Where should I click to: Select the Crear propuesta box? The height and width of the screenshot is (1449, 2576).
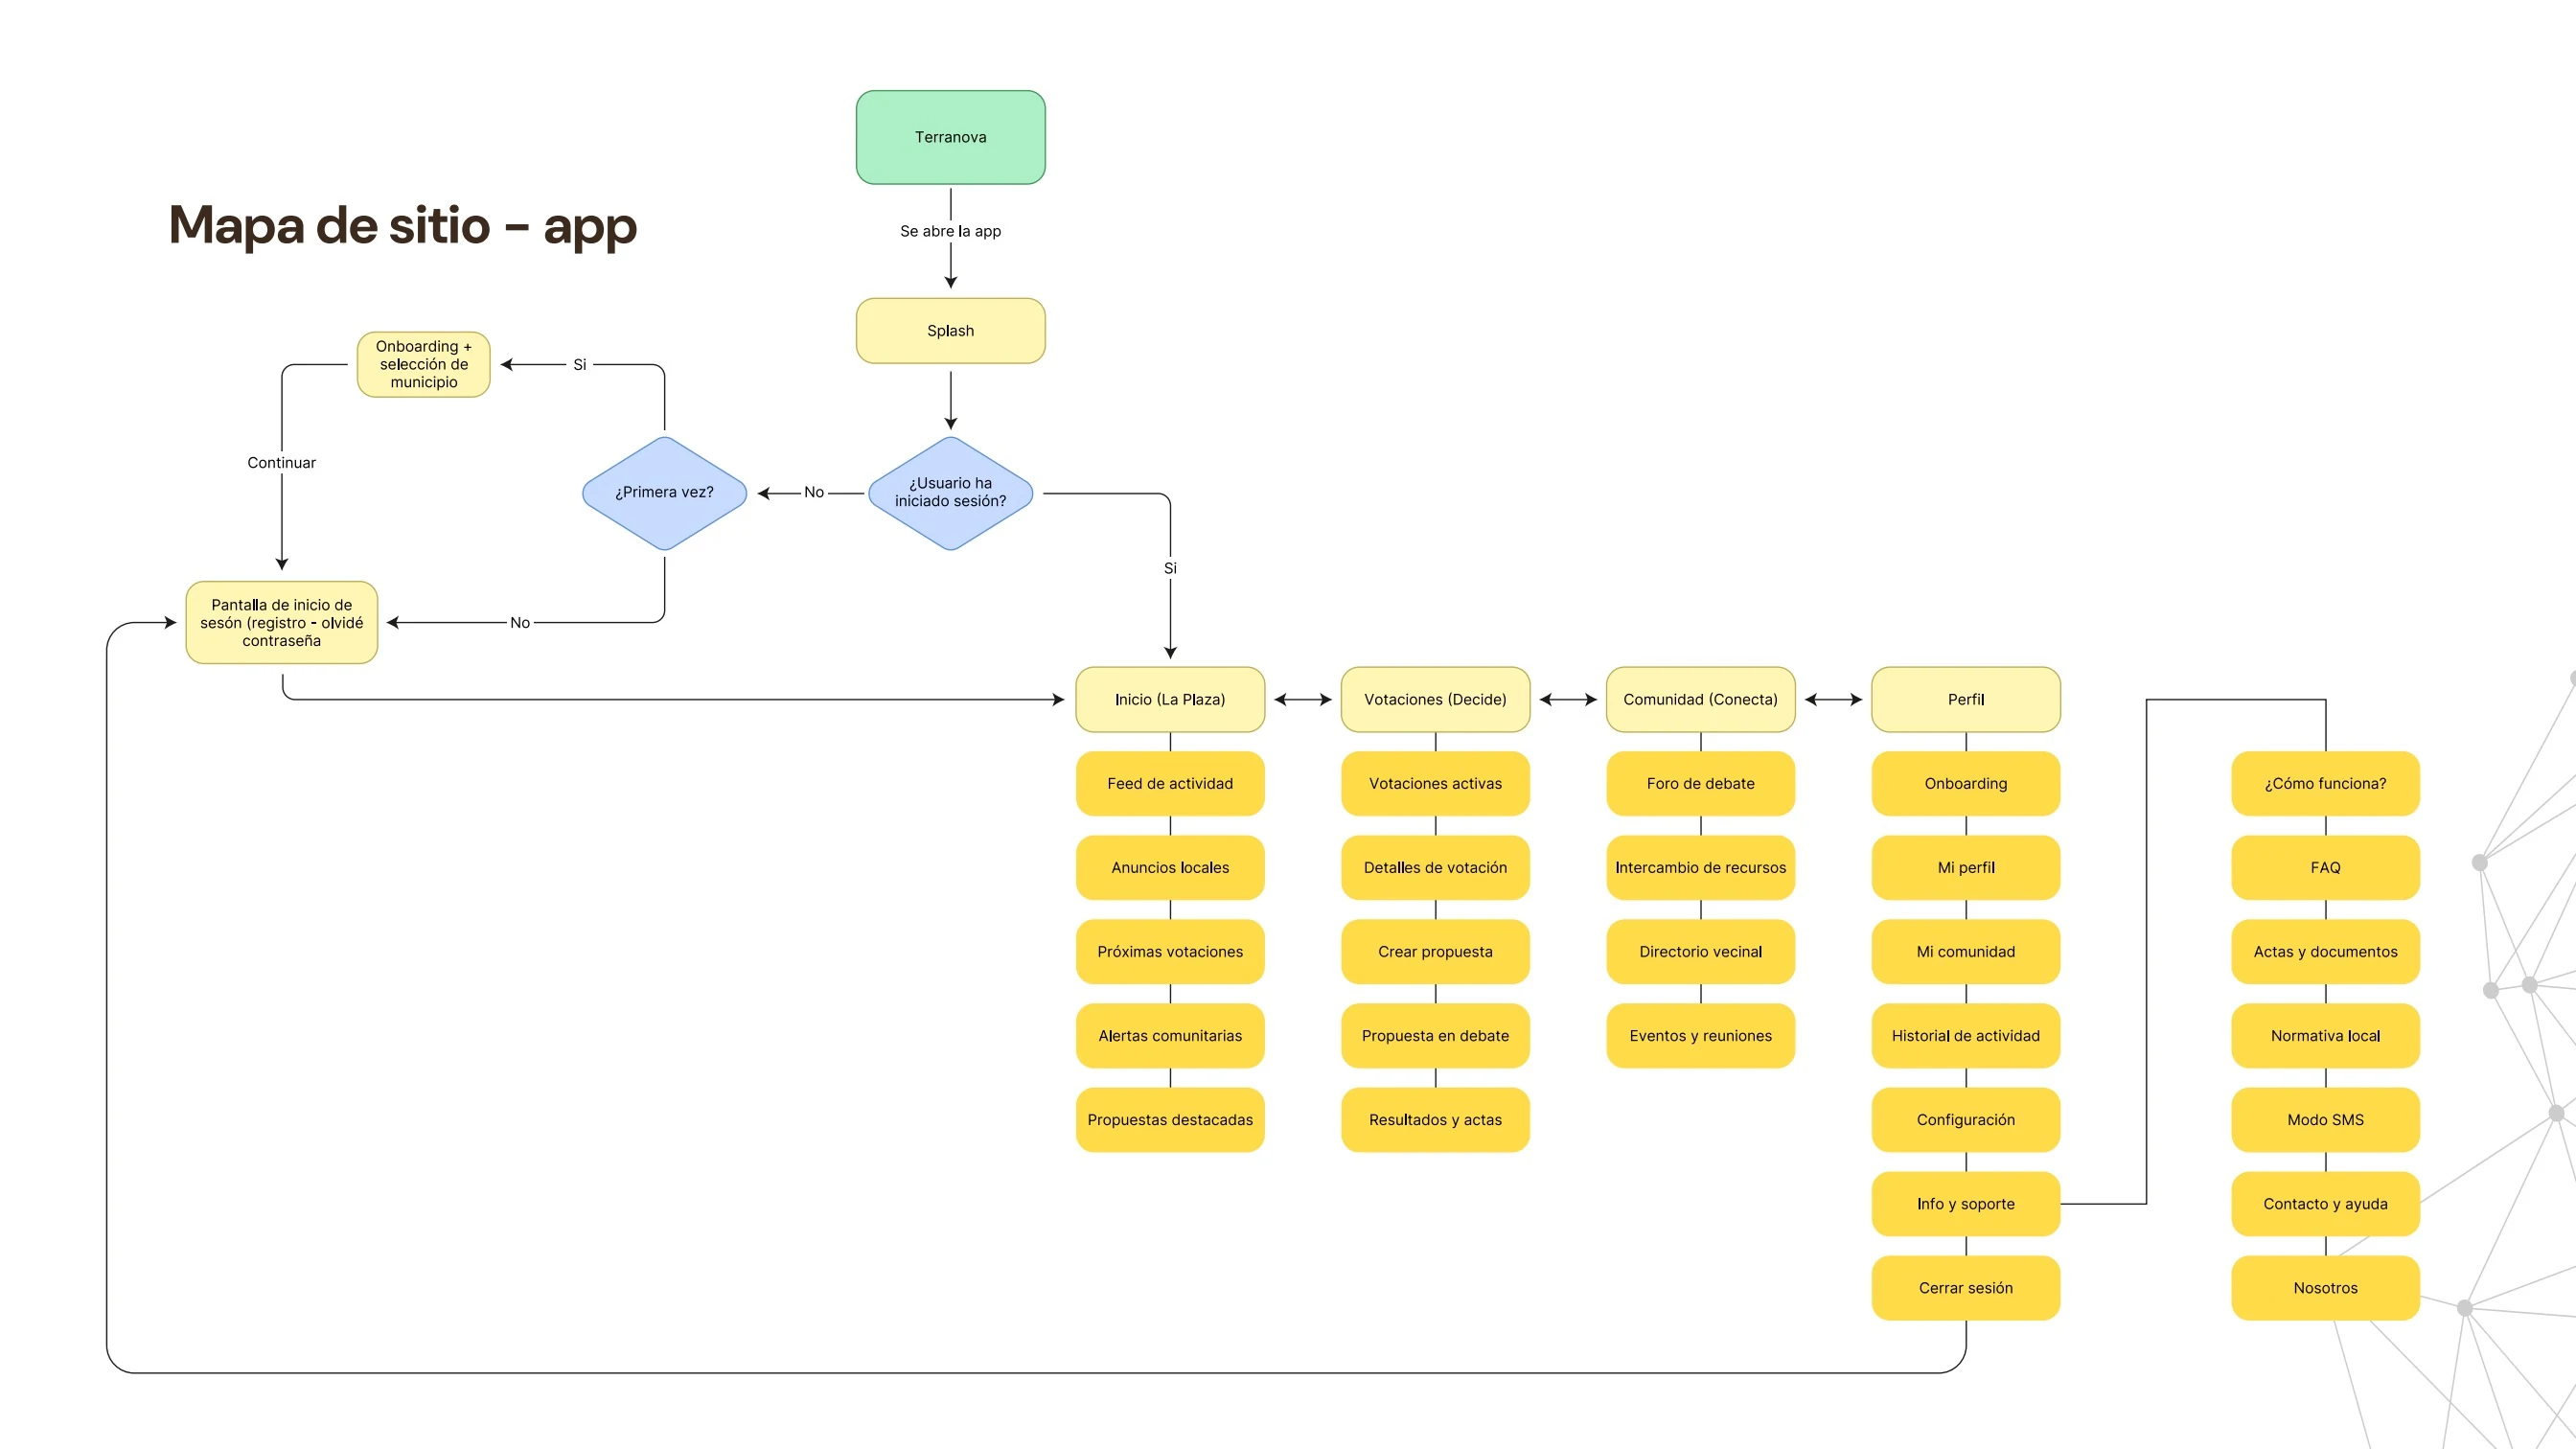1435,951
